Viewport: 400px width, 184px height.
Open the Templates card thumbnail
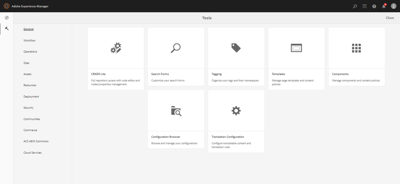tap(296, 48)
